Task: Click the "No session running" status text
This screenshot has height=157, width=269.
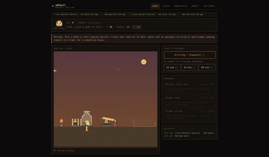Action: tap(64, 151)
